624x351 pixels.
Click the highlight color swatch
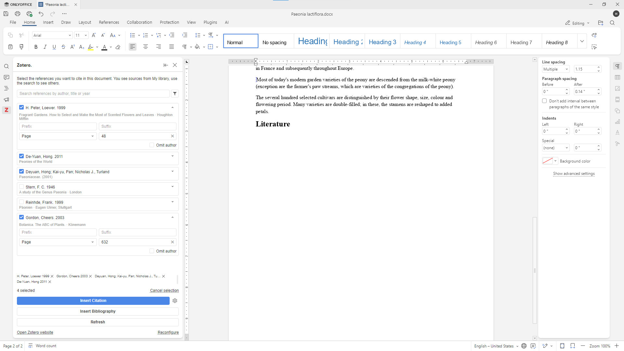pyautogui.click(x=91, y=47)
